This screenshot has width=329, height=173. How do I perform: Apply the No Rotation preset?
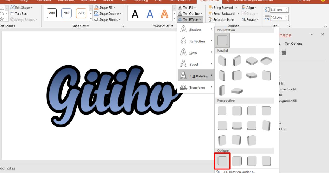tap(222, 40)
